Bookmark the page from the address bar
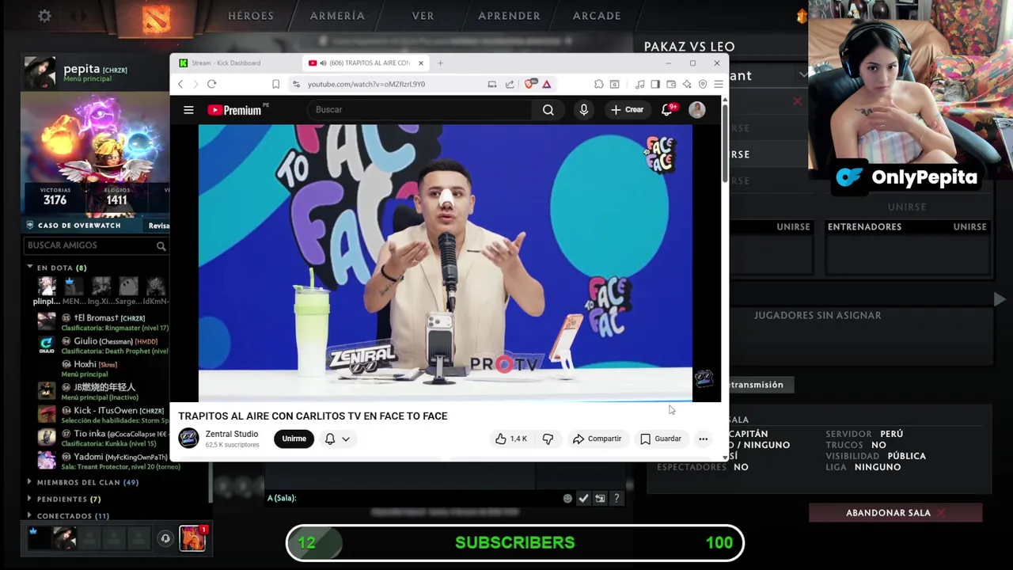This screenshot has width=1013, height=570. (x=275, y=84)
